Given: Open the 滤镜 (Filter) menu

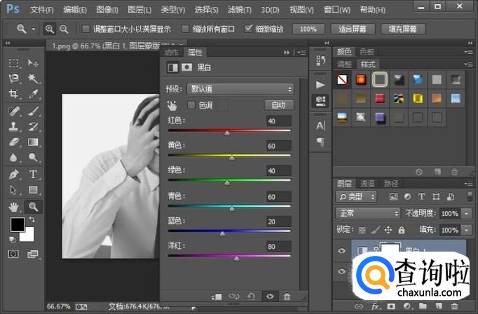Looking at the screenshot, I should click(x=237, y=10).
